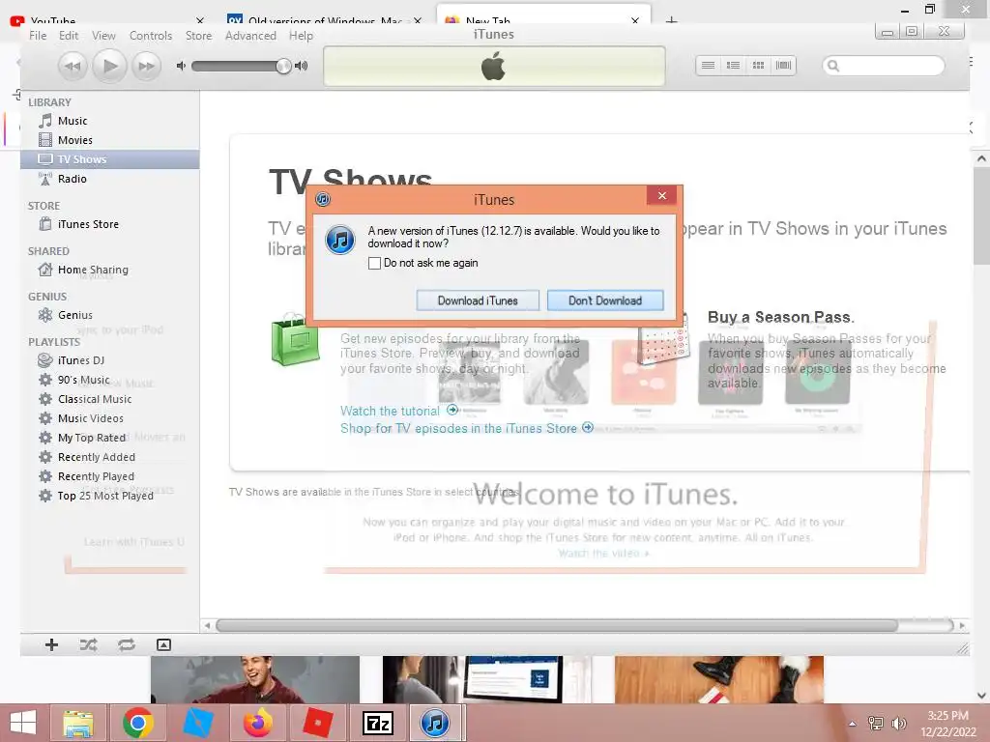Open Roblox Studio blue taskbar icon

click(x=197, y=723)
